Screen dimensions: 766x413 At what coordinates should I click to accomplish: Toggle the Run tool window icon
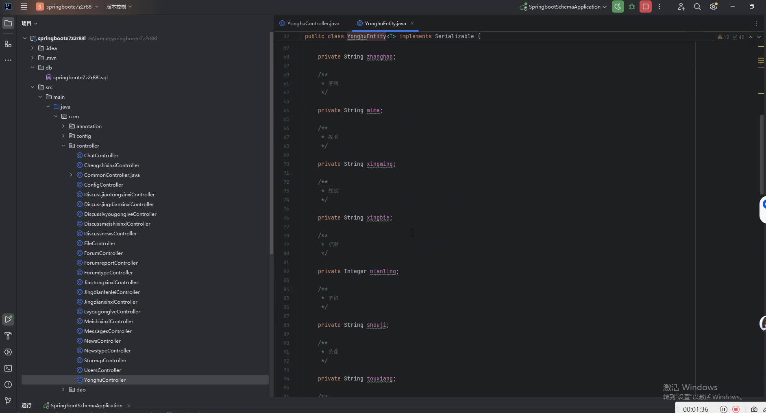(8, 320)
